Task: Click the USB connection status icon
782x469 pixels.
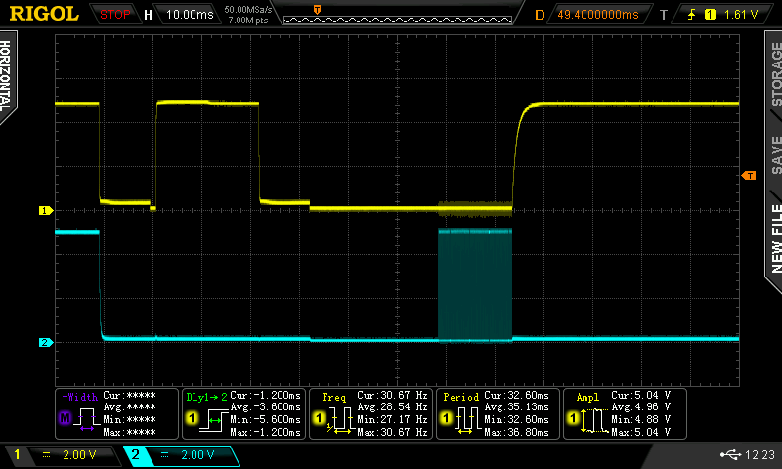Action: [731, 454]
